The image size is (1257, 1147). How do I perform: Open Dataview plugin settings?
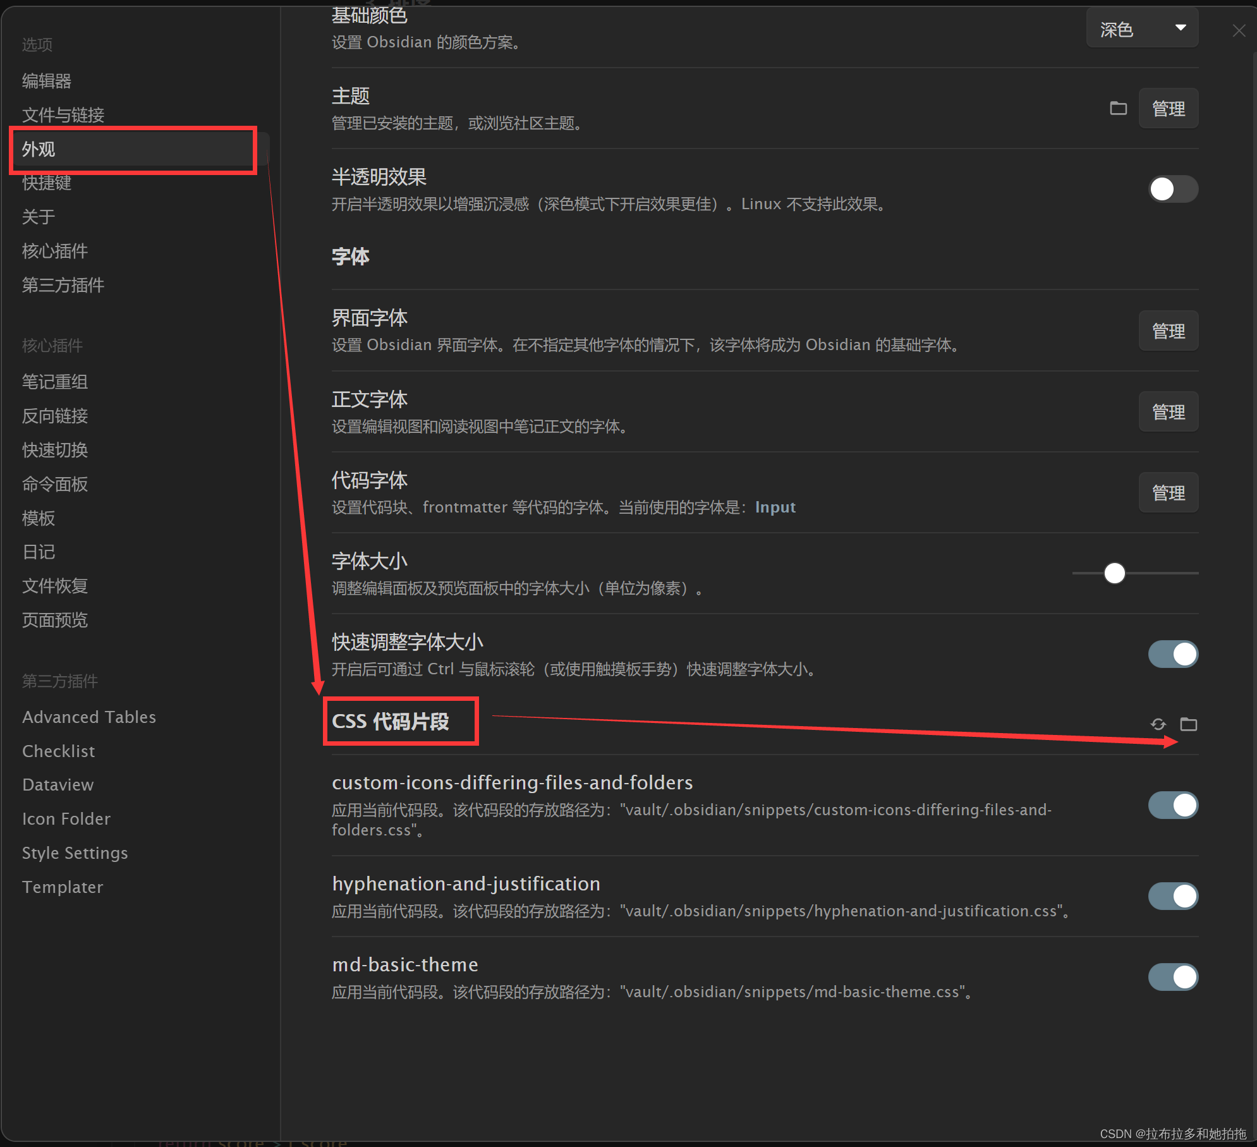58,784
